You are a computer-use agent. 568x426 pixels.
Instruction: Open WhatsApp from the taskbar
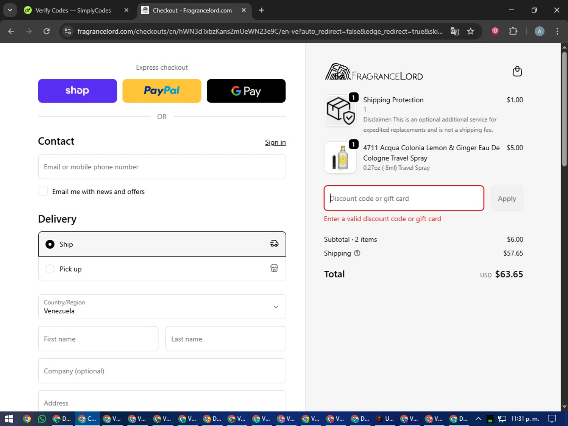(x=42, y=419)
